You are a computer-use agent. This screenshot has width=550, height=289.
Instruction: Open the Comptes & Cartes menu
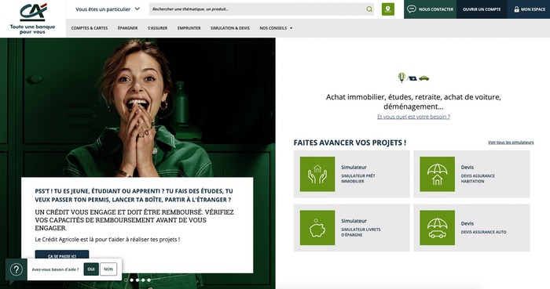coord(90,28)
